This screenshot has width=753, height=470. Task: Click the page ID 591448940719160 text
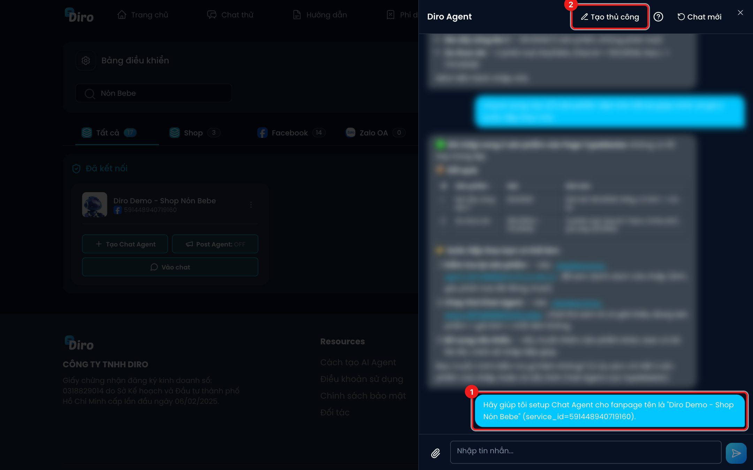tap(150, 210)
